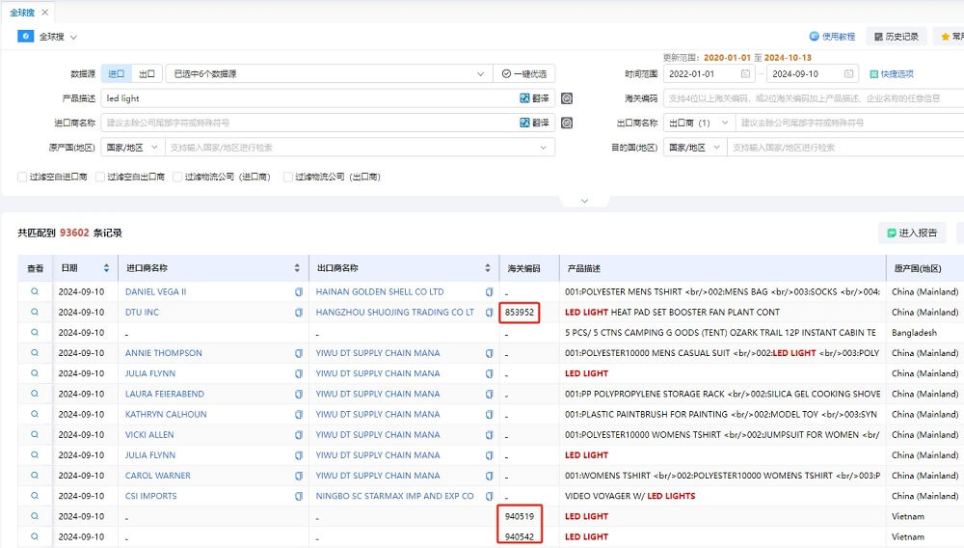Click the view magnifier icon for DANIEL VEGA II row
Viewport: 964px width, 548px height.
[35, 291]
